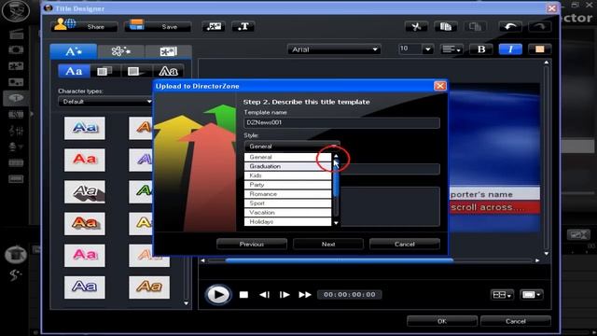Click the copy icon in toolbar

point(446,27)
